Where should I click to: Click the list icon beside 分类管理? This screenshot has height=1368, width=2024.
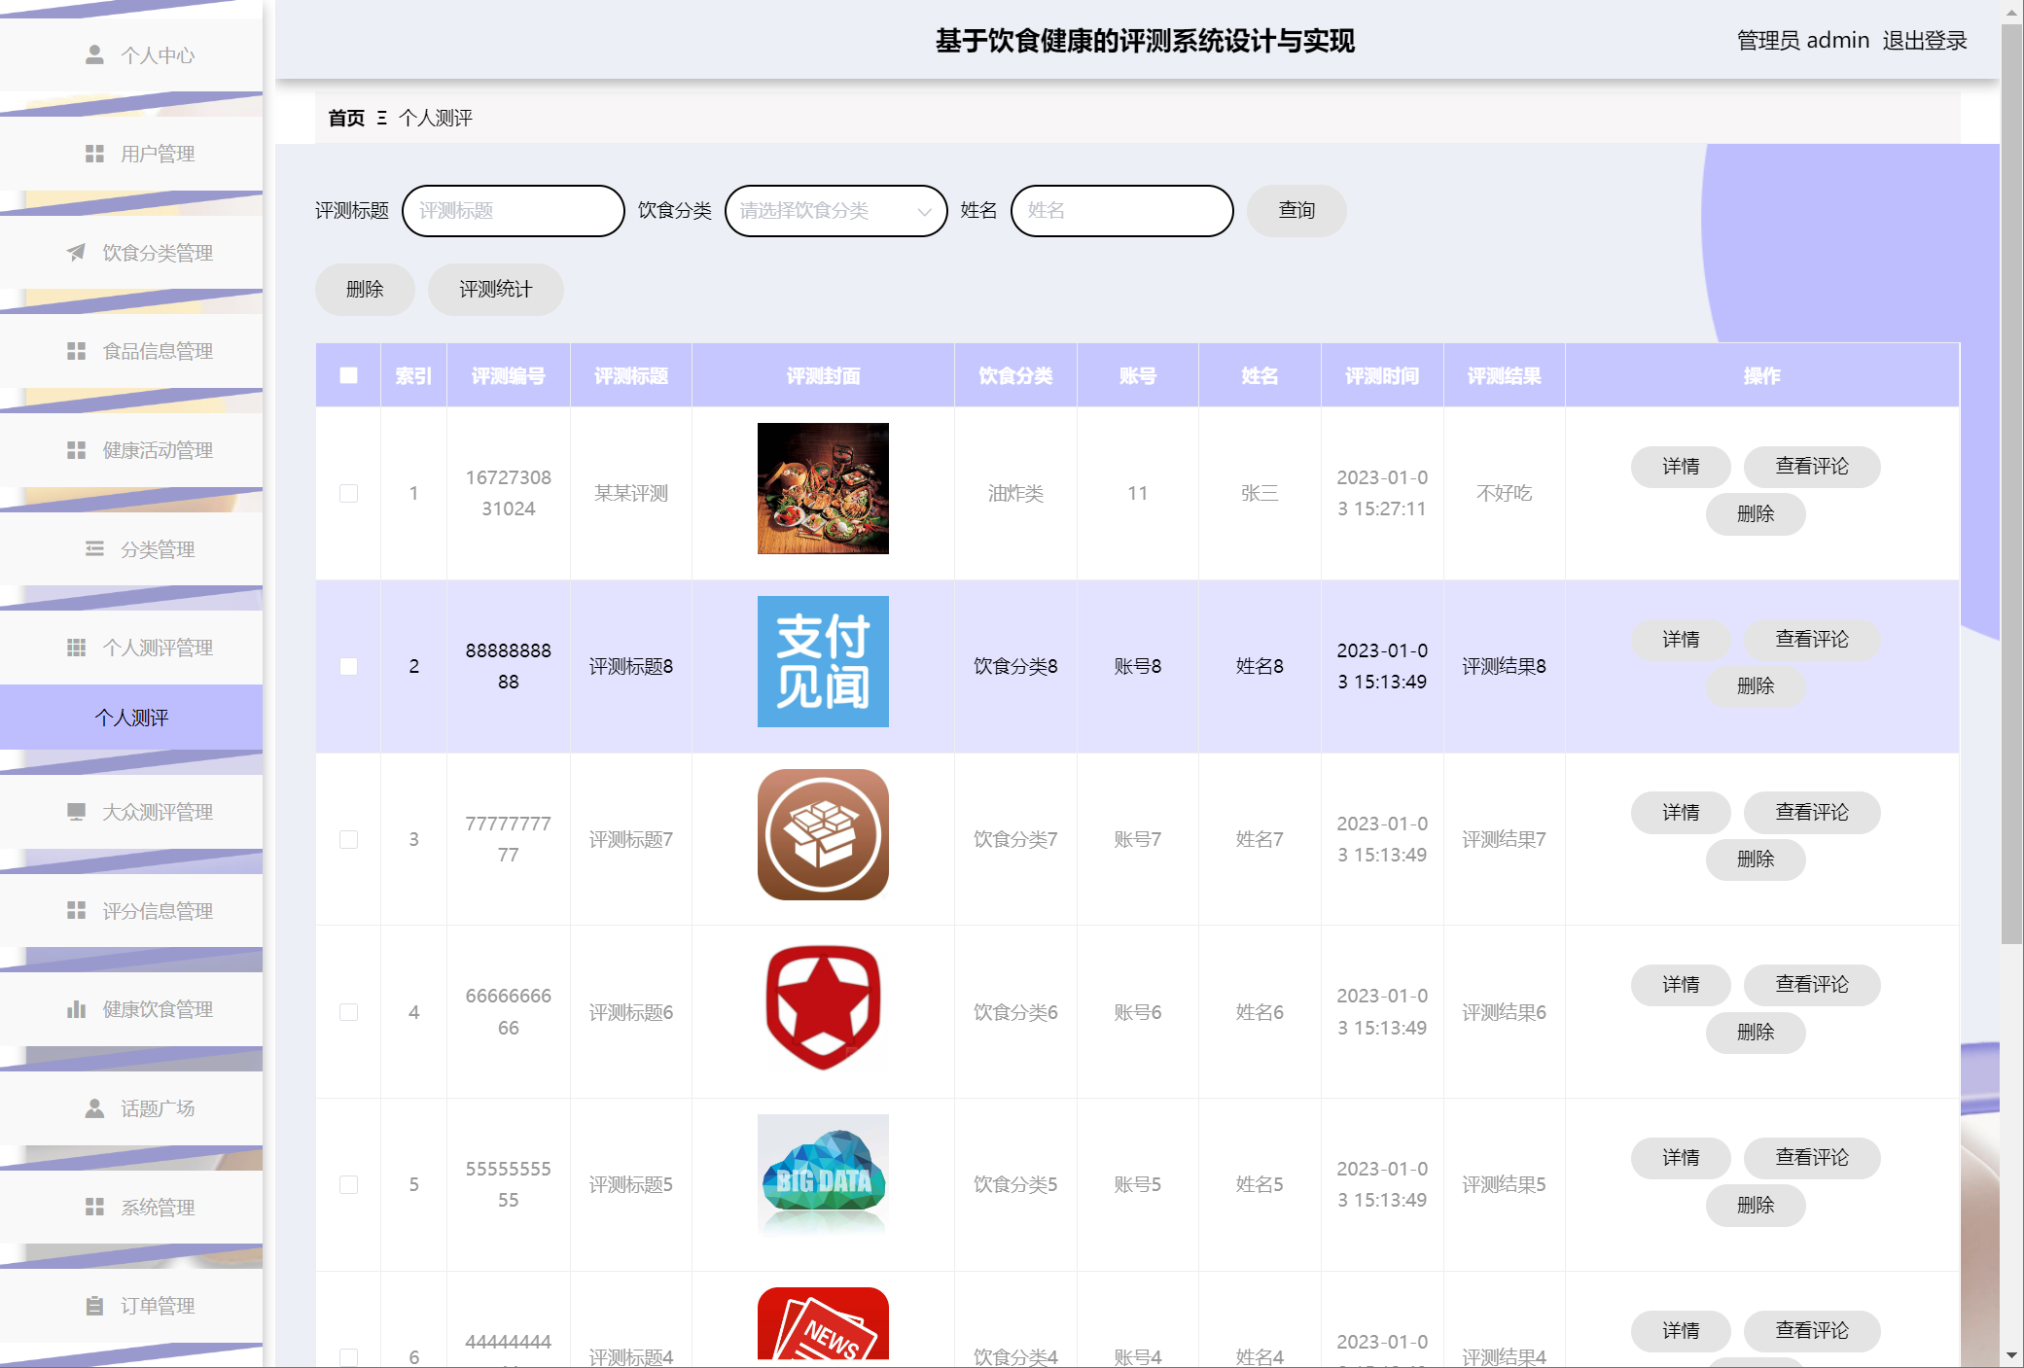tap(94, 549)
